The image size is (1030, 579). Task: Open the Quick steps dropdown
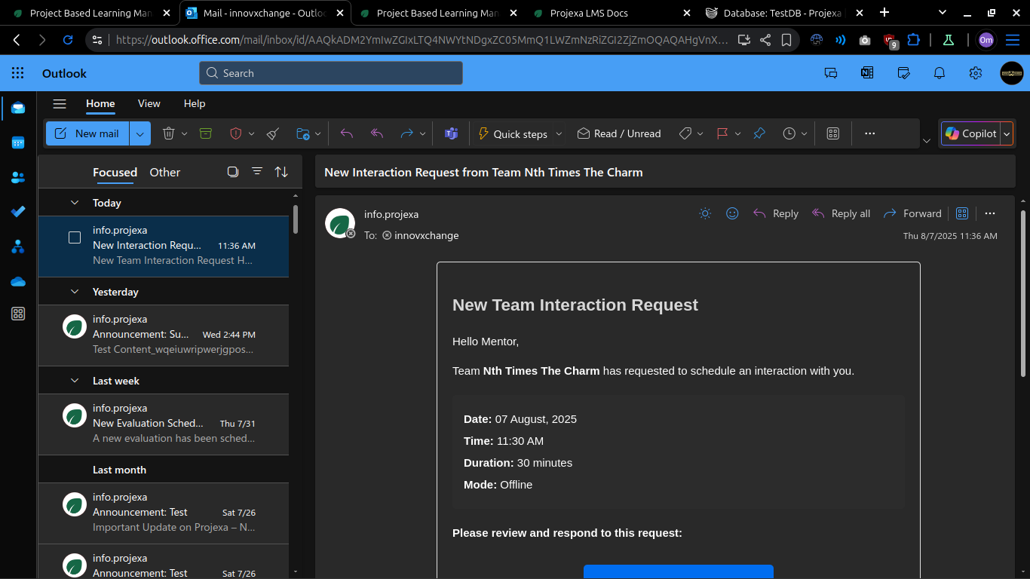click(558, 133)
